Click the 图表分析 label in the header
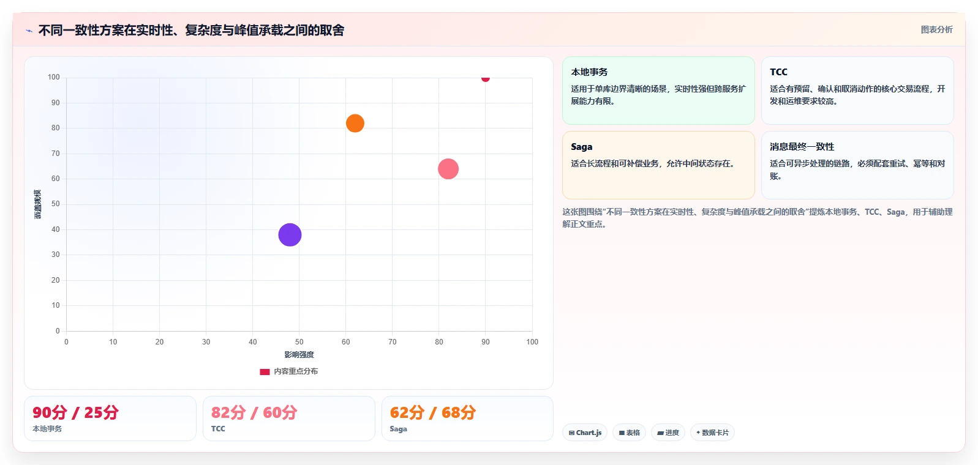 936,29
